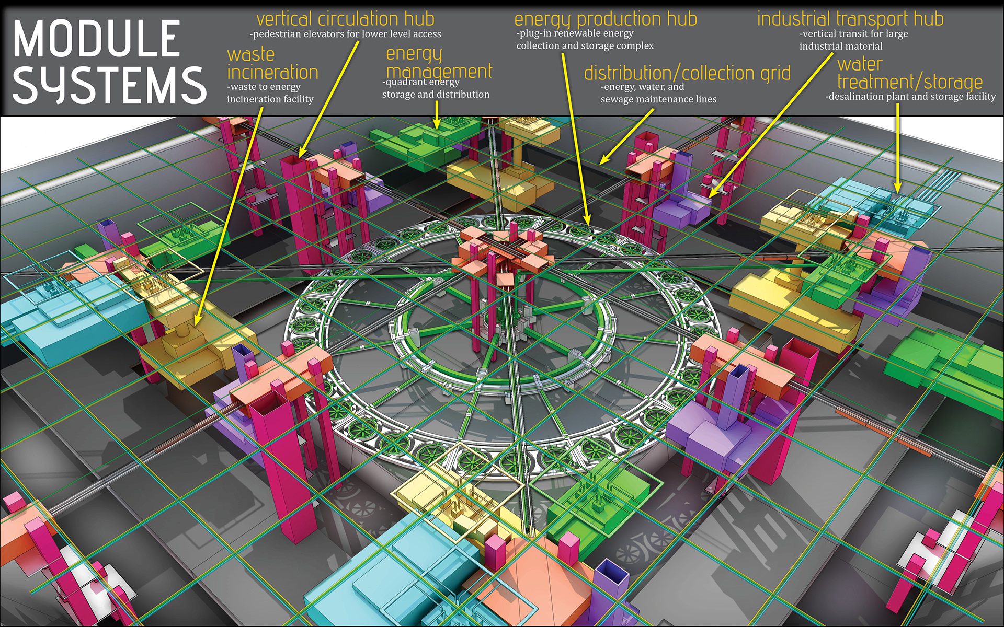The image size is (1004, 627).
Task: Click the yellow arrowhead at water treatment module
Action: tap(898, 188)
